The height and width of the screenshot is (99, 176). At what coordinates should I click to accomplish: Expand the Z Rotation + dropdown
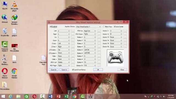tap(64, 53)
